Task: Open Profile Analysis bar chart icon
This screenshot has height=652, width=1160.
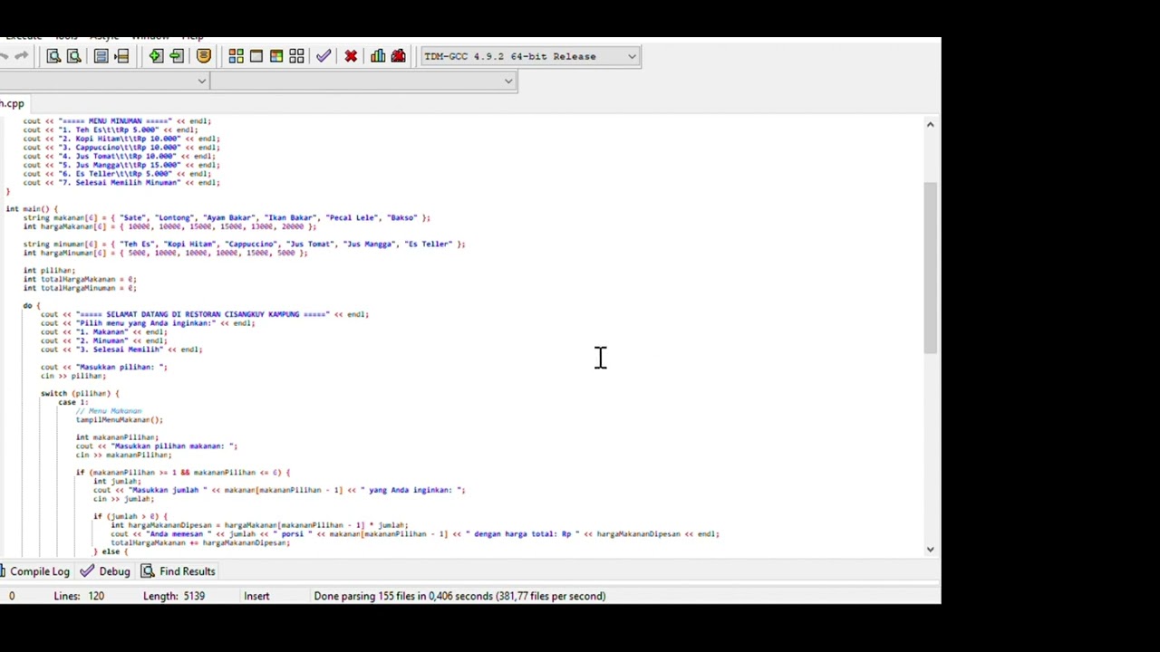Action: coord(378,56)
